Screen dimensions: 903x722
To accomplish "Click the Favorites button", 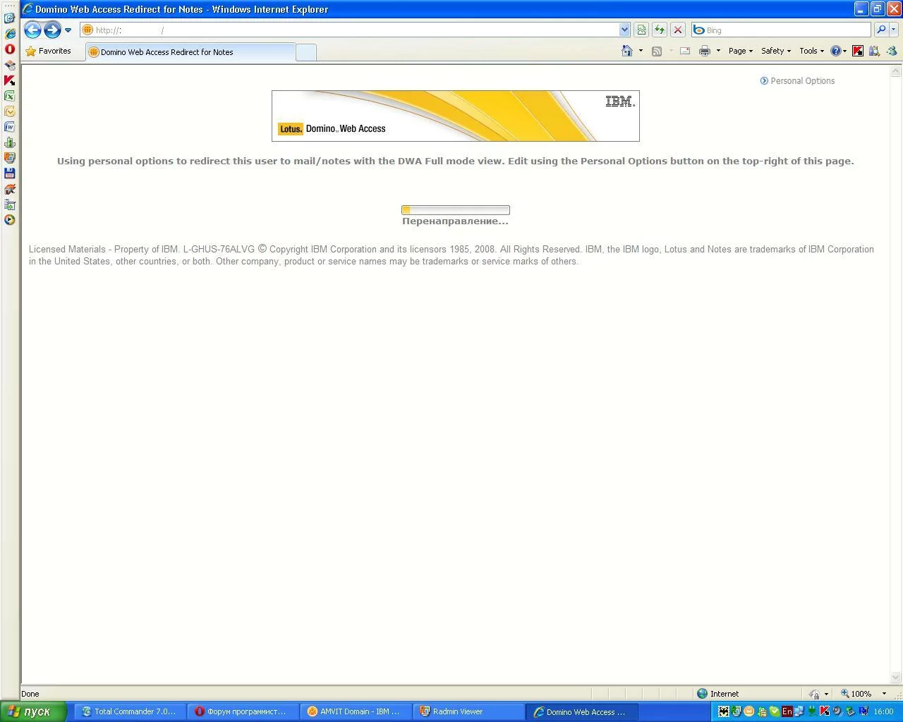I will point(48,51).
